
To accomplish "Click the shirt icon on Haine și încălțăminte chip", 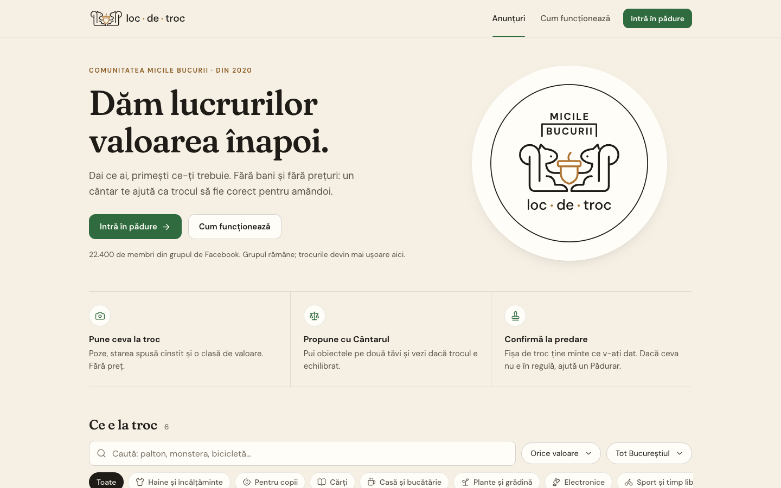I will pyautogui.click(x=140, y=482).
